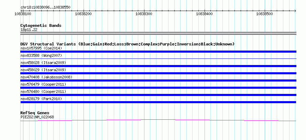This screenshot has width=306, height=140.
Task: Open nsv828179 (Park2010) variant label
Action: tap(41, 99)
